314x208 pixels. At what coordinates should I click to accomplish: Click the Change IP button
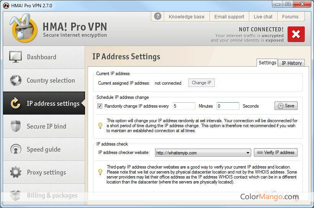point(201,83)
